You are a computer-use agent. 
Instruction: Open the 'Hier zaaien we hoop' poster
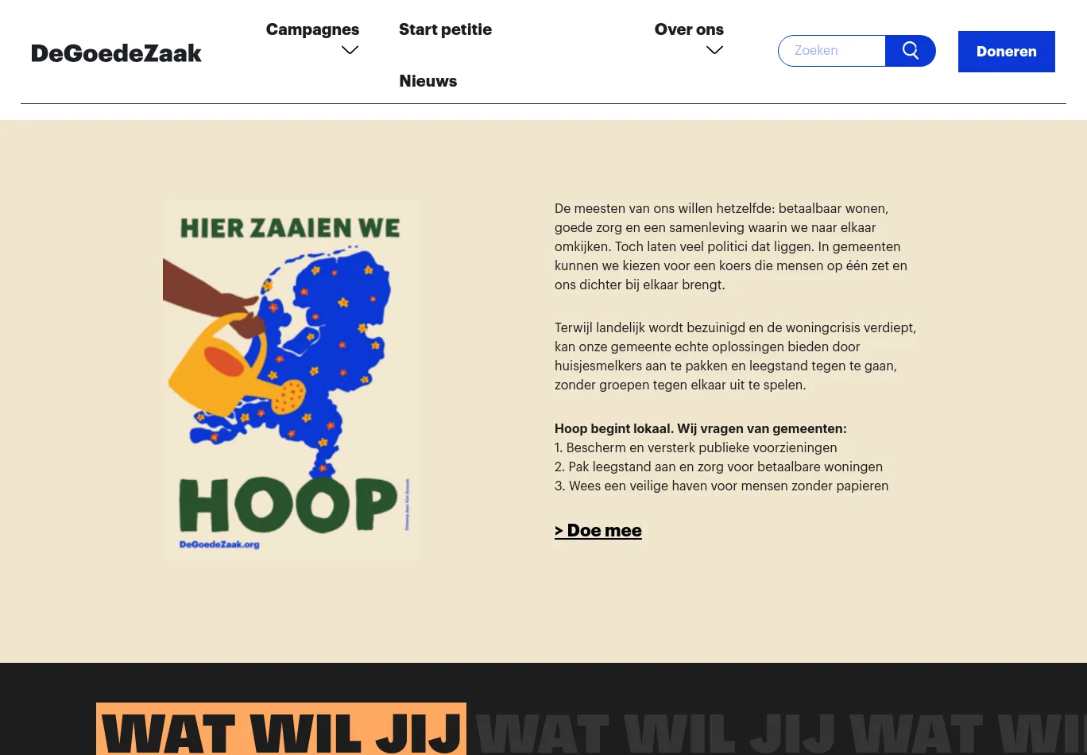(290, 381)
